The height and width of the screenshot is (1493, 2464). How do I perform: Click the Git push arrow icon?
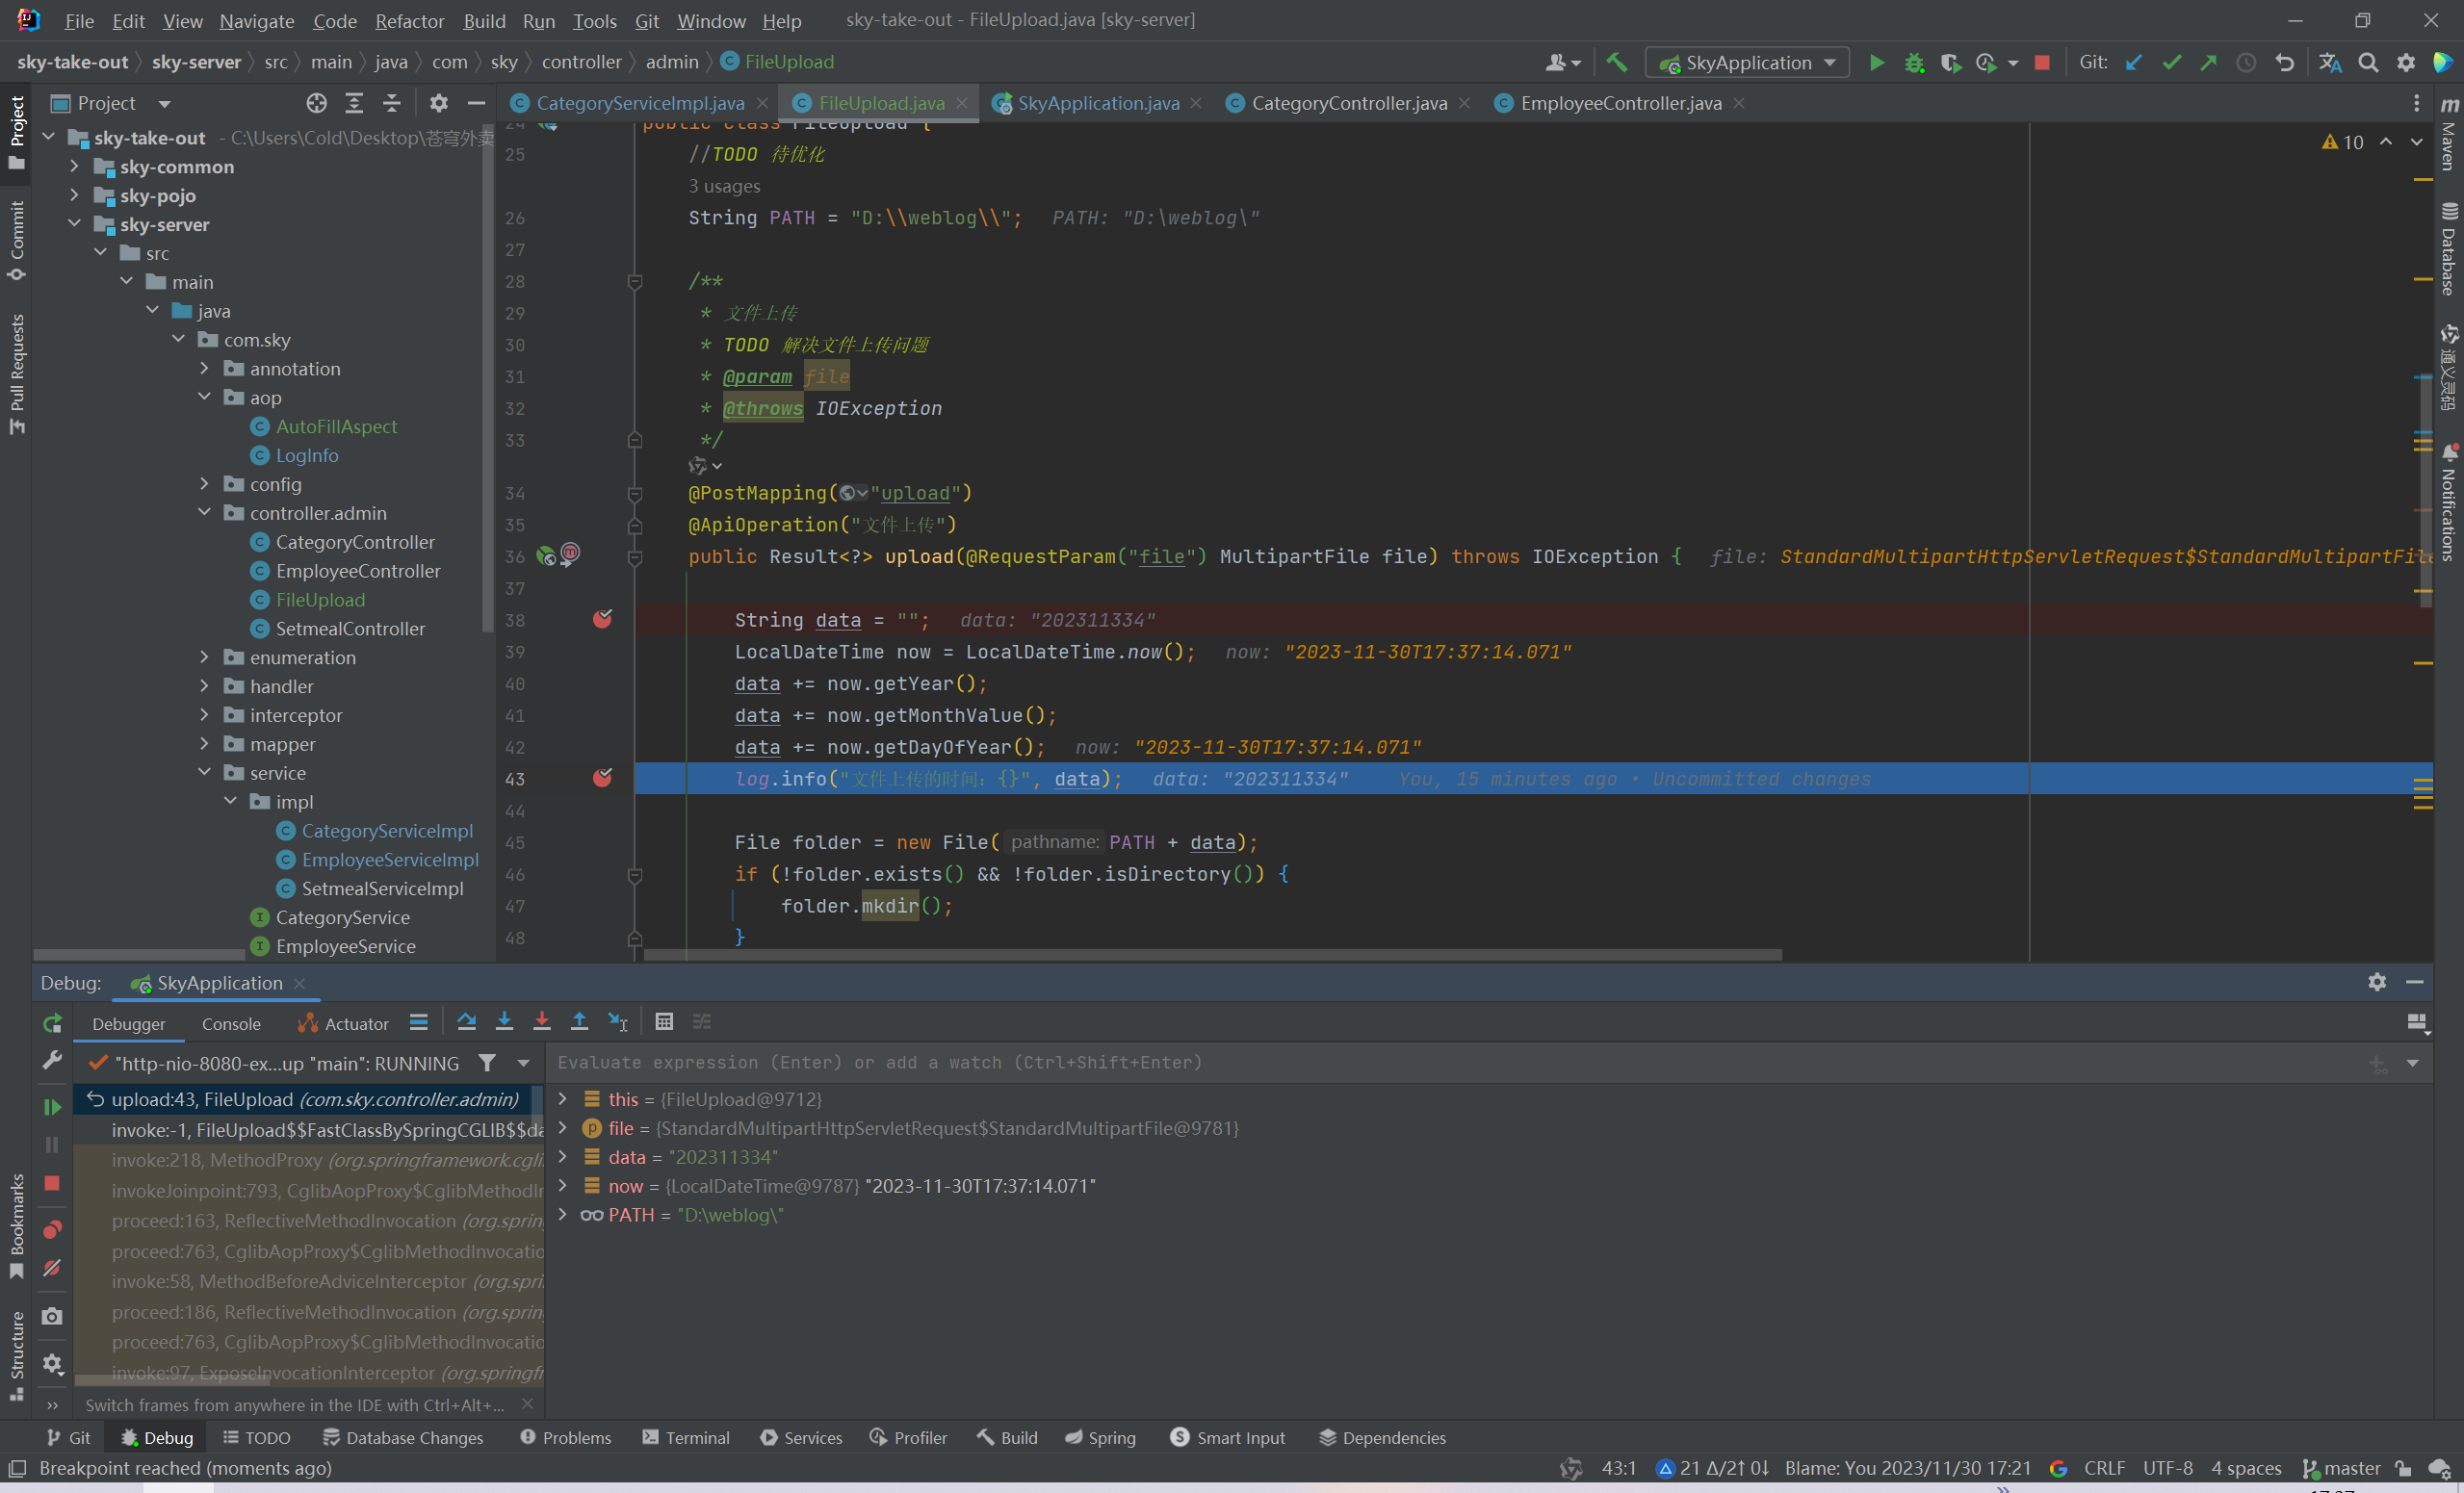(x=2208, y=62)
